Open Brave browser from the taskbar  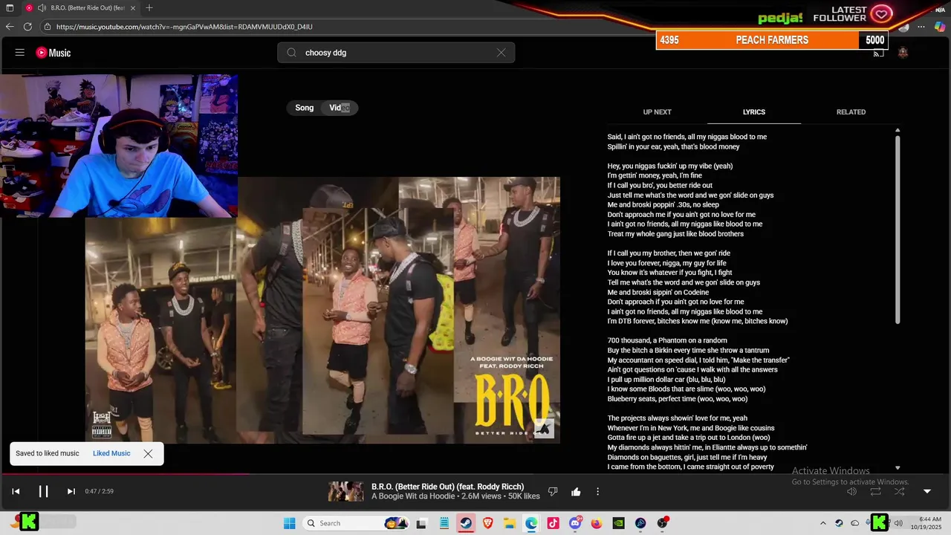(x=487, y=523)
